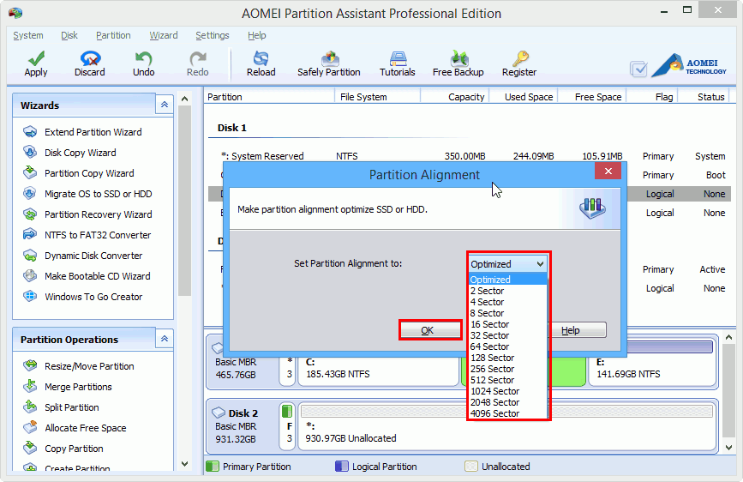Open the Safely Partition tool

coord(329,63)
